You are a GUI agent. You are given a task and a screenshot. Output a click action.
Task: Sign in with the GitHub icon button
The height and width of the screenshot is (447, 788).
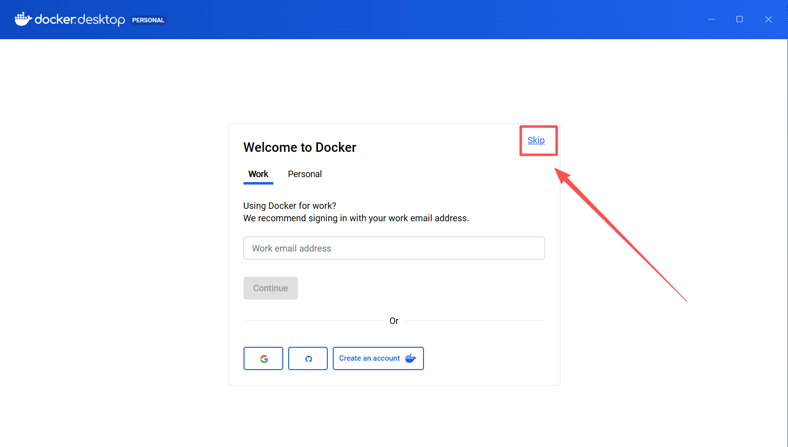308,358
